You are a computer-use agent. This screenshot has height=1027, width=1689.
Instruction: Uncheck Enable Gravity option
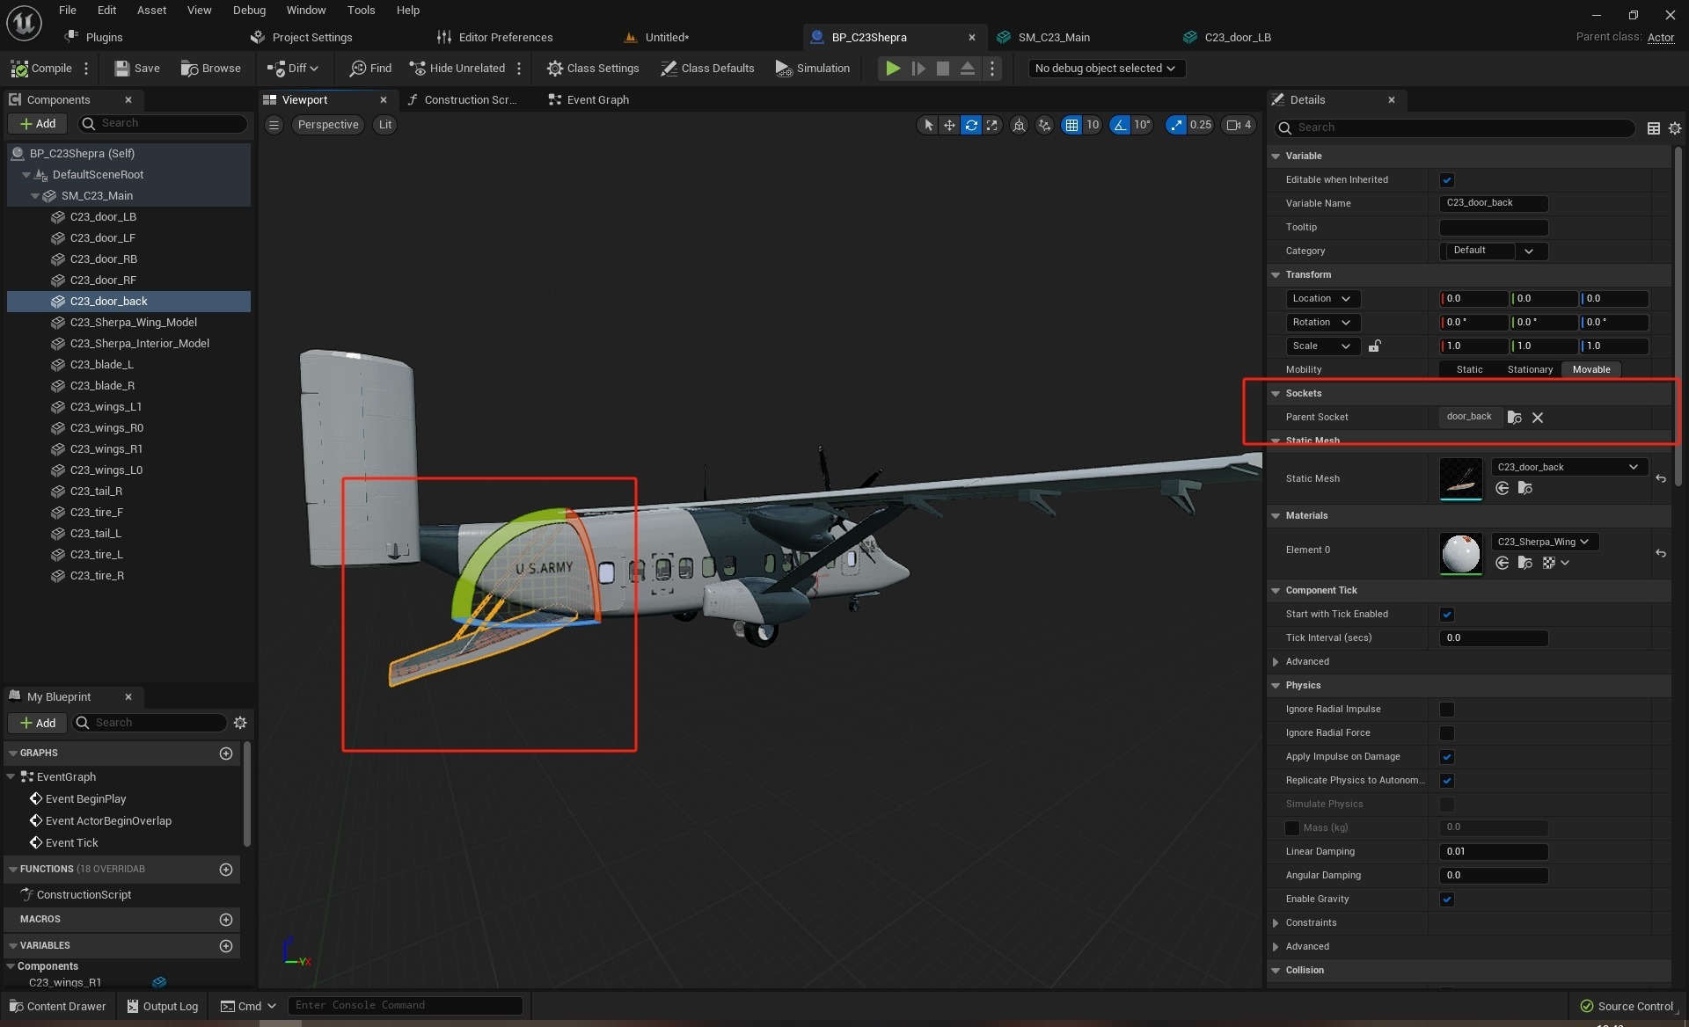[1447, 900]
